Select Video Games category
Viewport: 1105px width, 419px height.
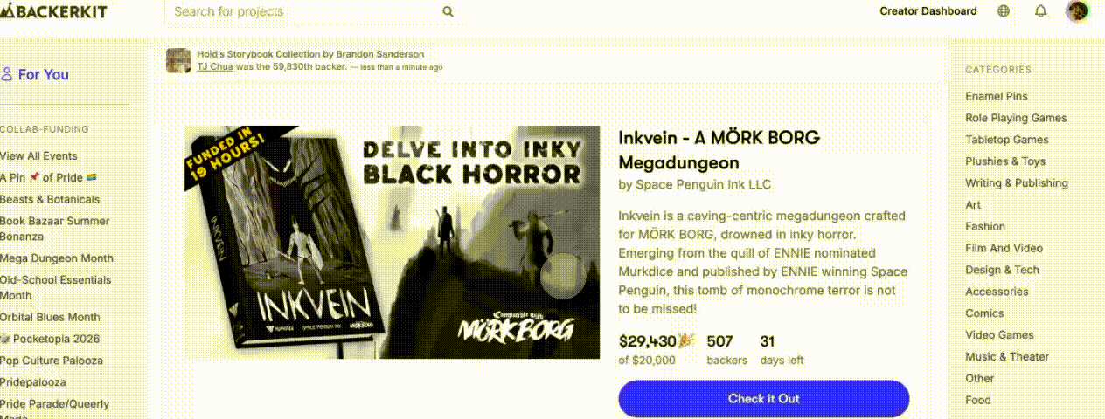tap(999, 335)
